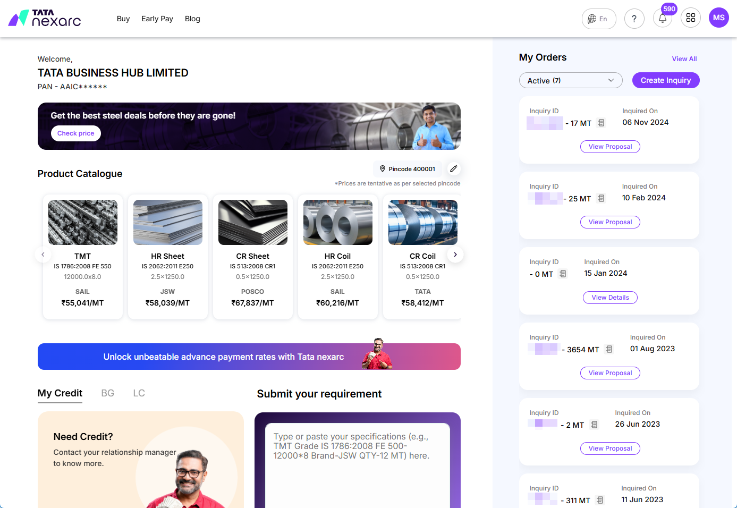Viewport: 737px width, 508px height.
Task: Click the POSCO brand label
Action: [x=252, y=292]
